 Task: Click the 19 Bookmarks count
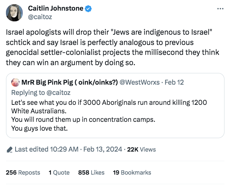[132, 172]
